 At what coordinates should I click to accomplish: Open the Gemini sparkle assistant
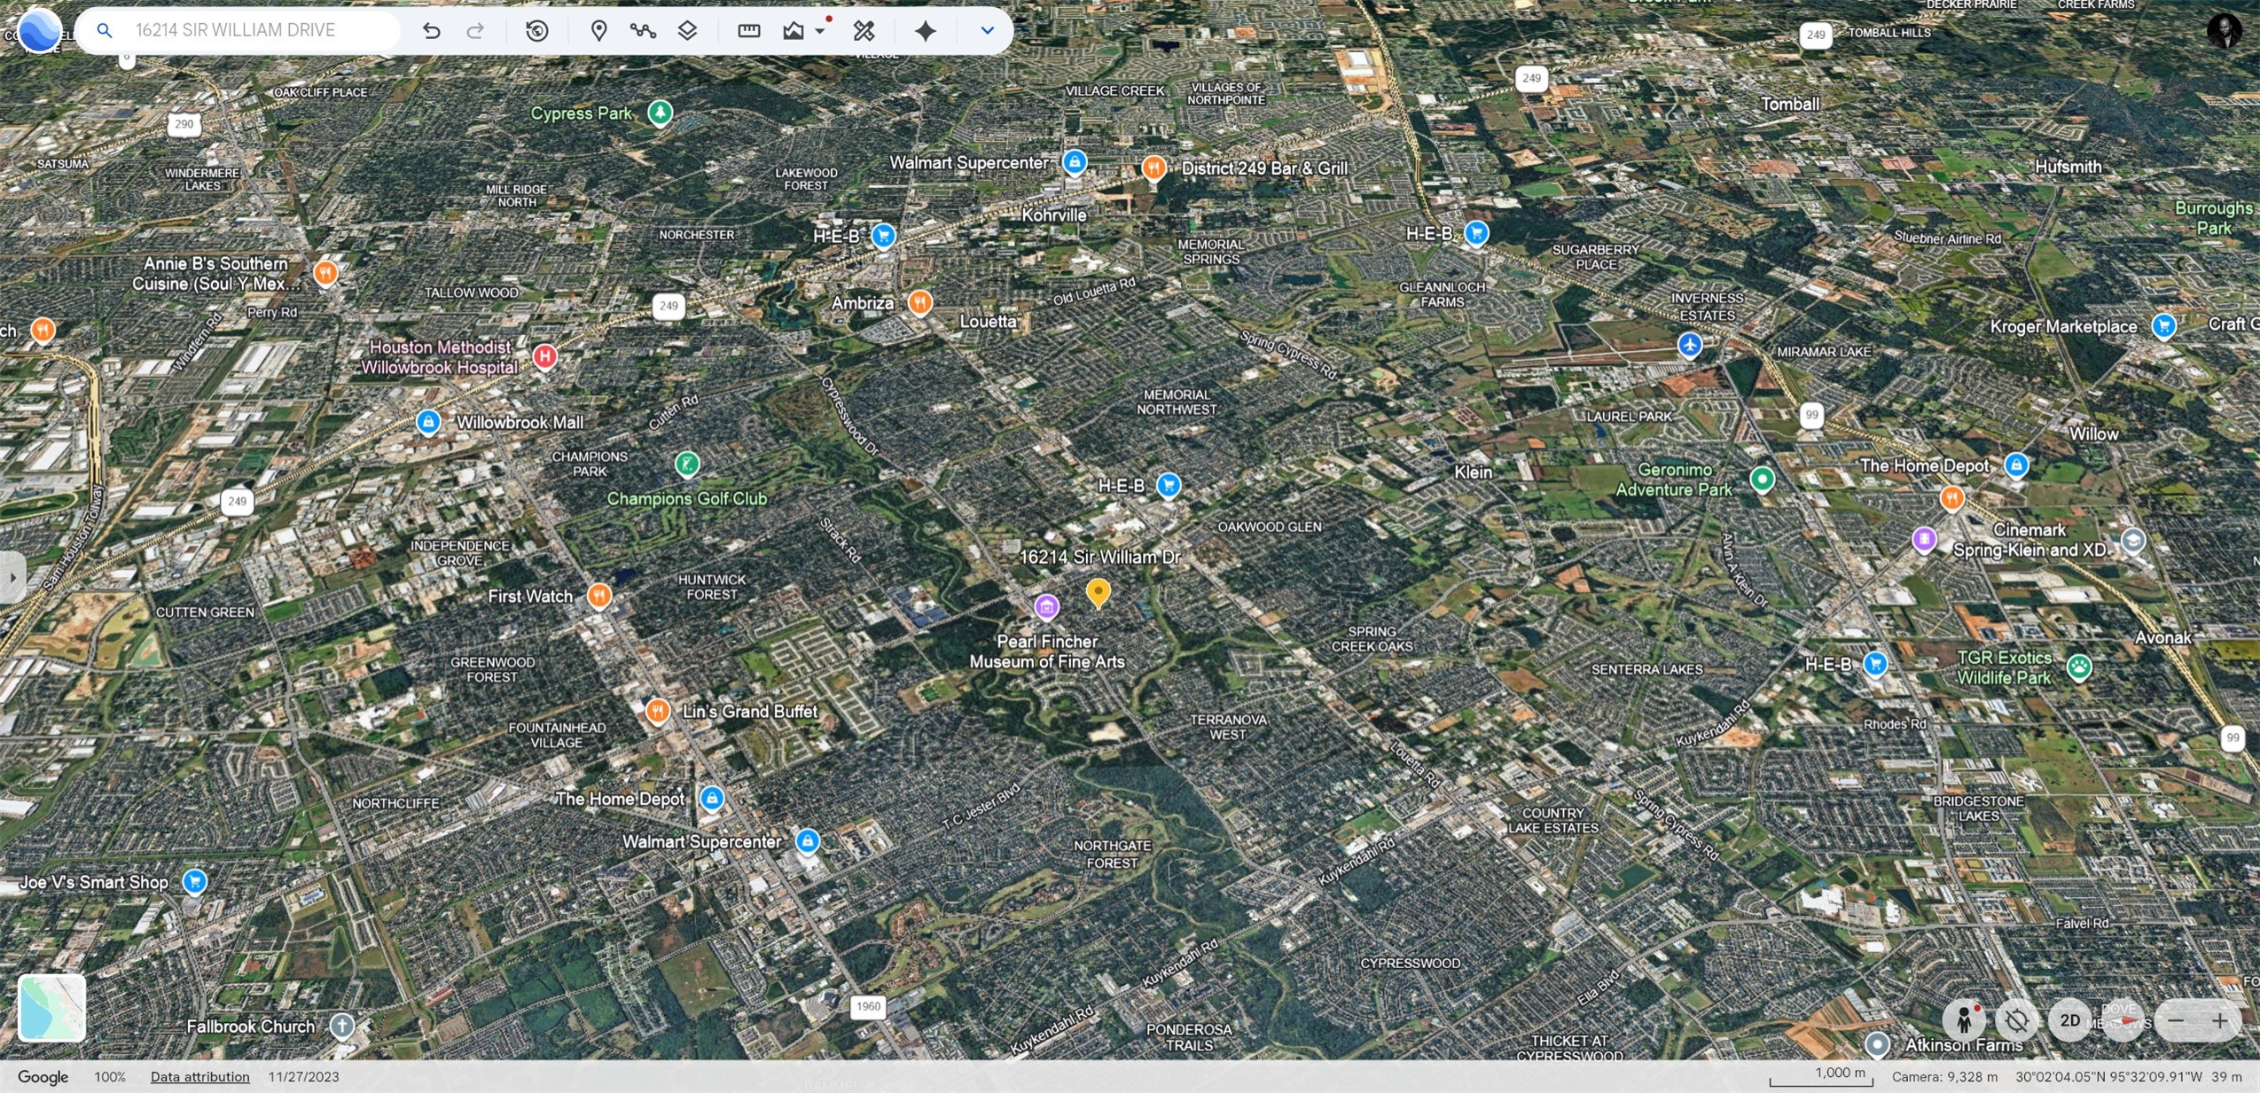[926, 31]
